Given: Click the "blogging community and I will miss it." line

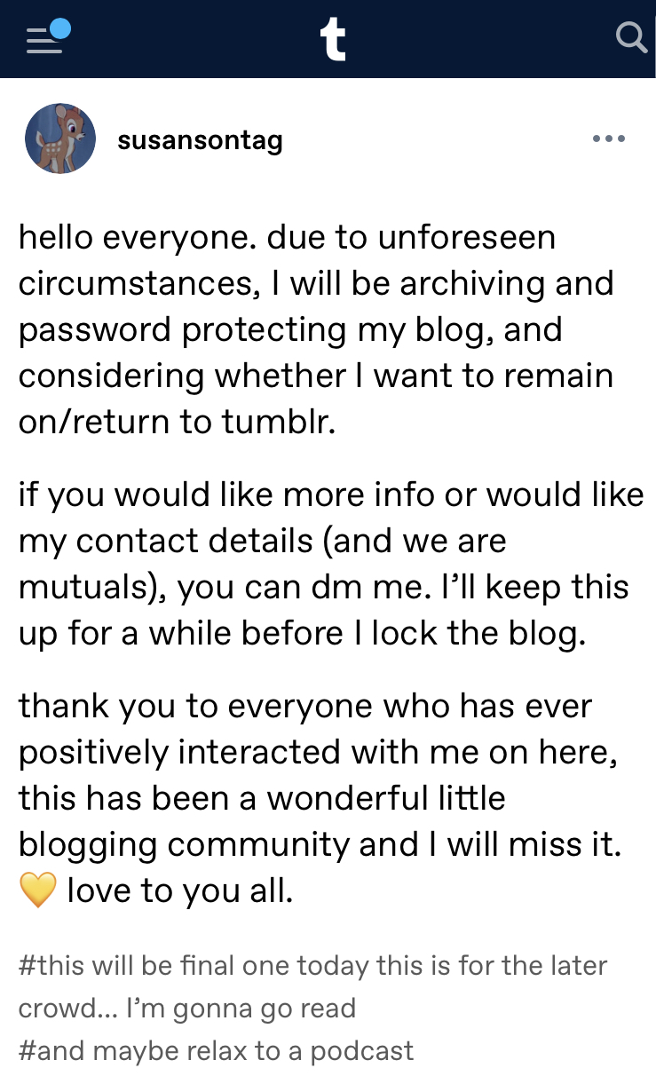Looking at the screenshot, I should coord(320,844).
